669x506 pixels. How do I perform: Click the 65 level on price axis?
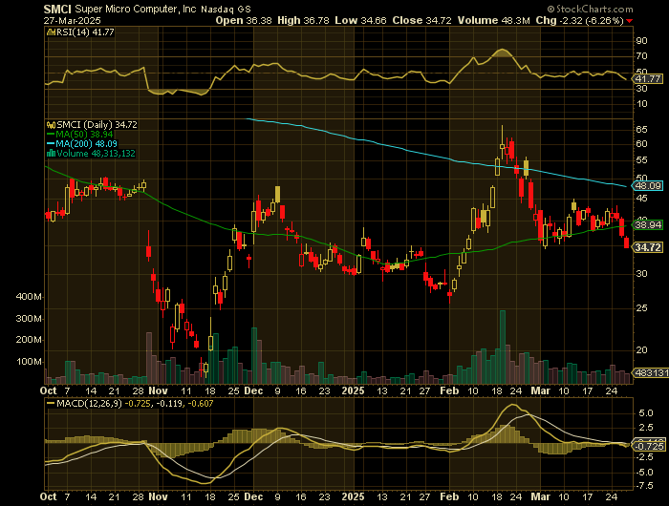click(641, 130)
